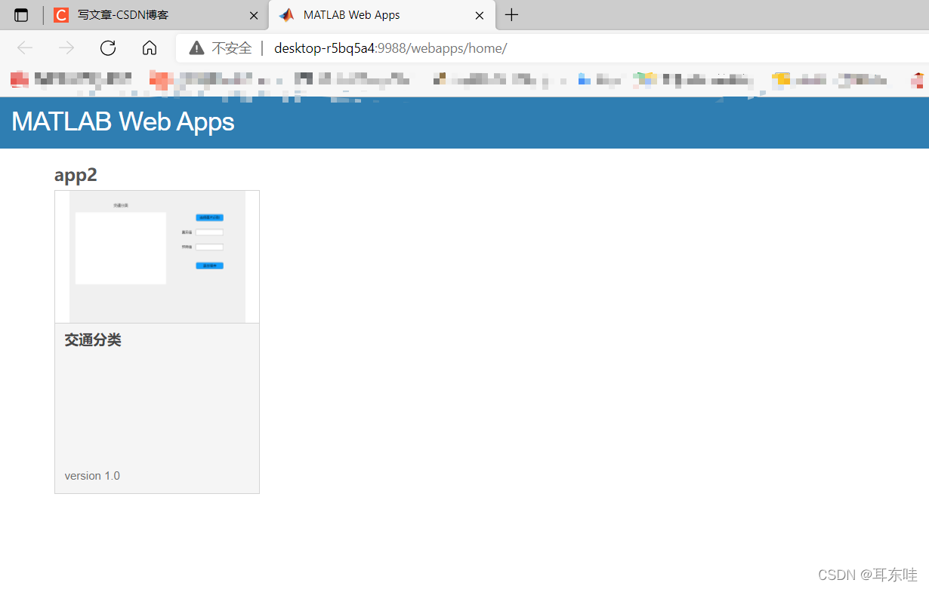Launch the app via 交通分类 title
929x589 pixels.
click(x=93, y=340)
